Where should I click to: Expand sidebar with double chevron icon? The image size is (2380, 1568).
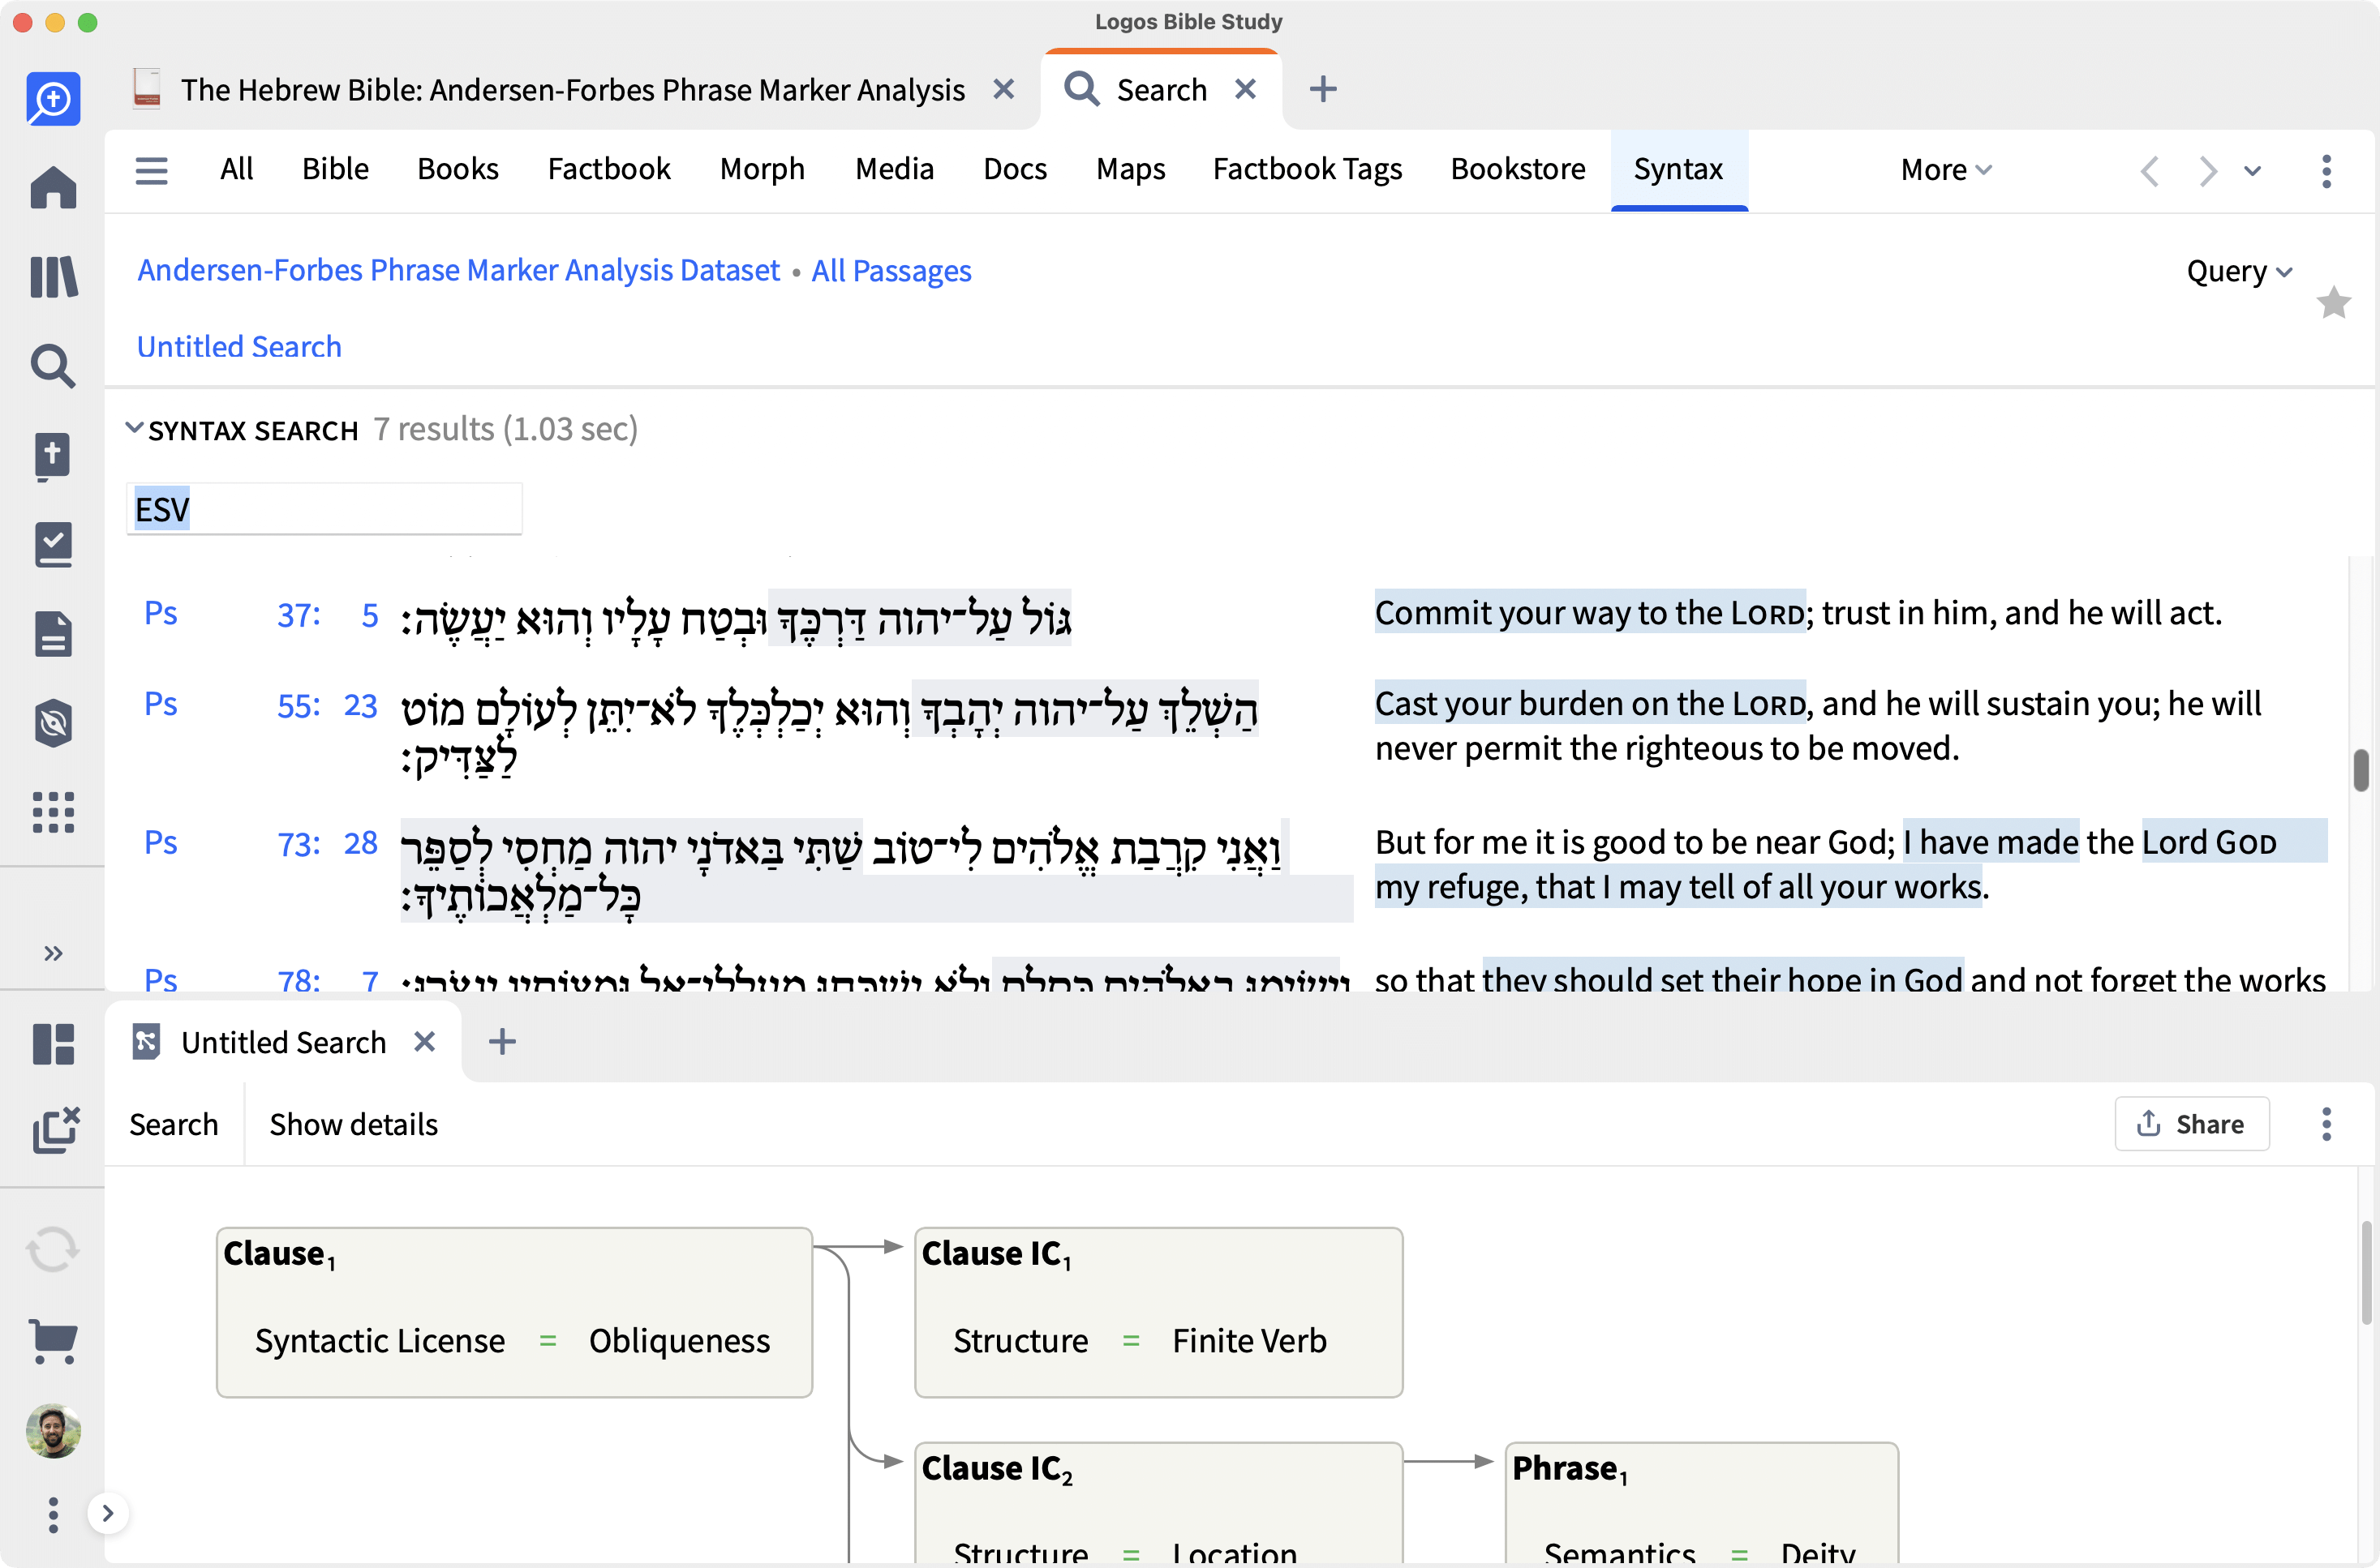point(53,953)
